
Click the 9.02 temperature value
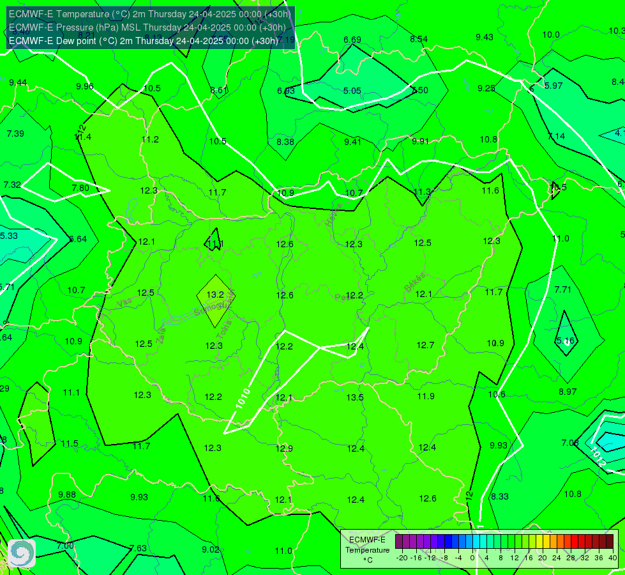tap(211, 550)
